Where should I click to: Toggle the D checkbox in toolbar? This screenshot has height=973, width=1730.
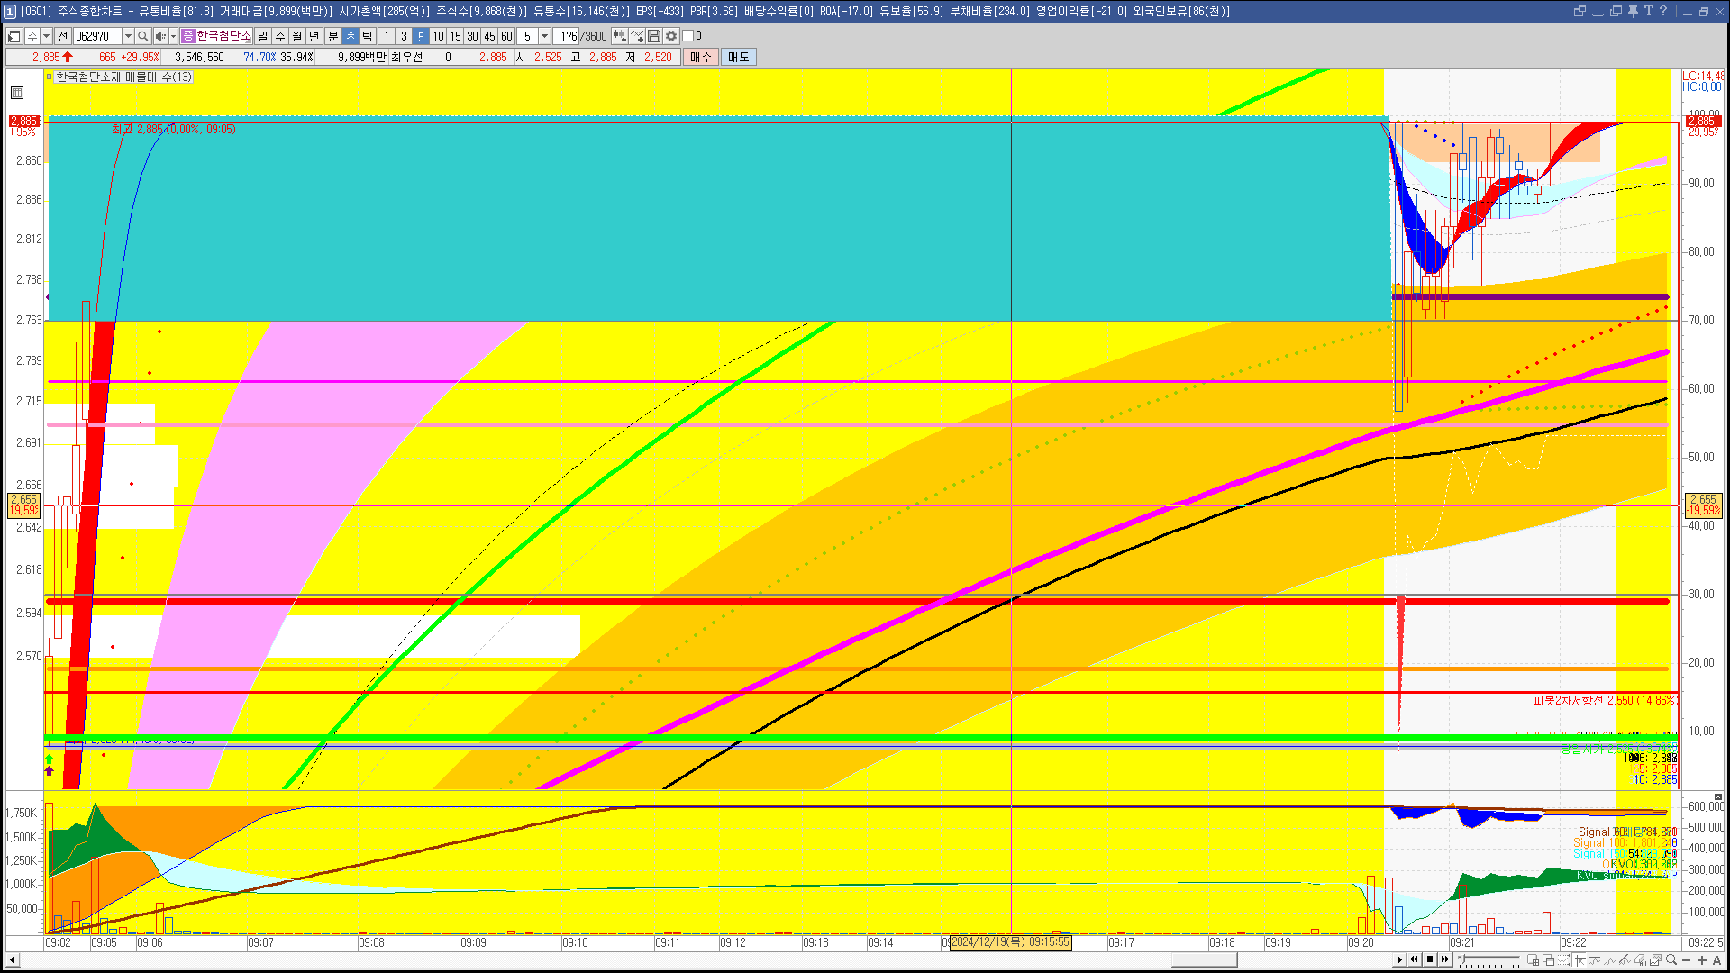688,36
